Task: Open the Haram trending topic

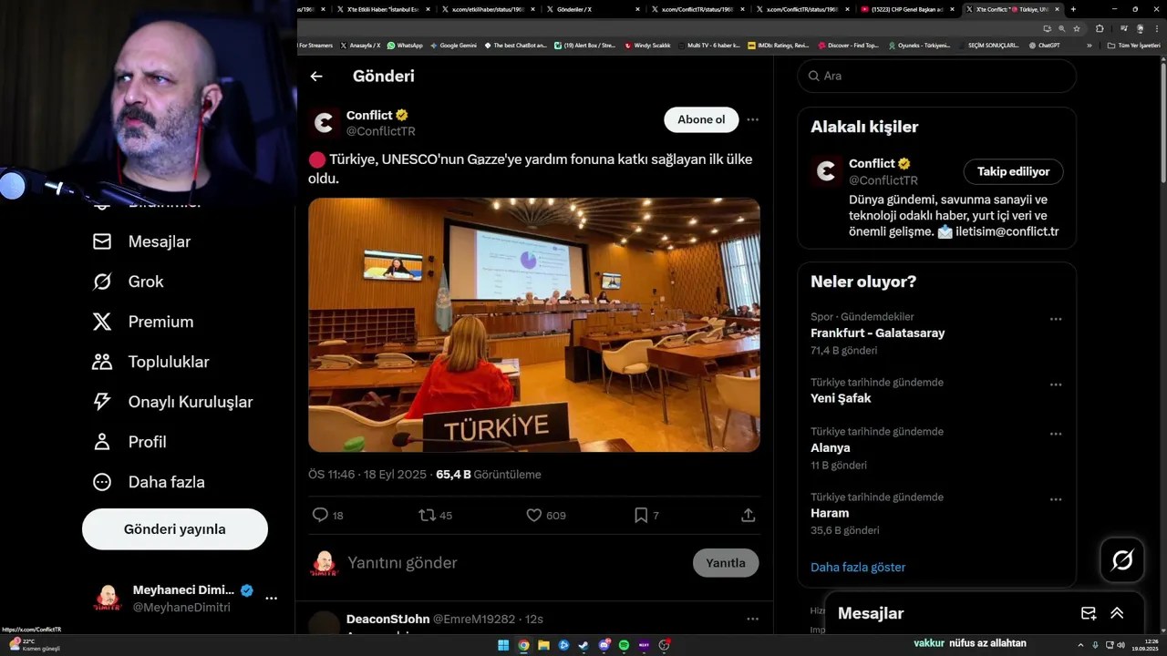Action: 830,513
